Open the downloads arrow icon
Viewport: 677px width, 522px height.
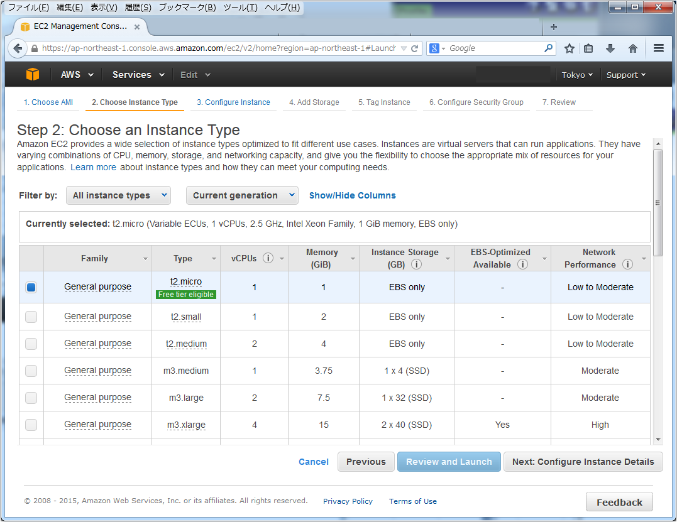[x=610, y=48]
